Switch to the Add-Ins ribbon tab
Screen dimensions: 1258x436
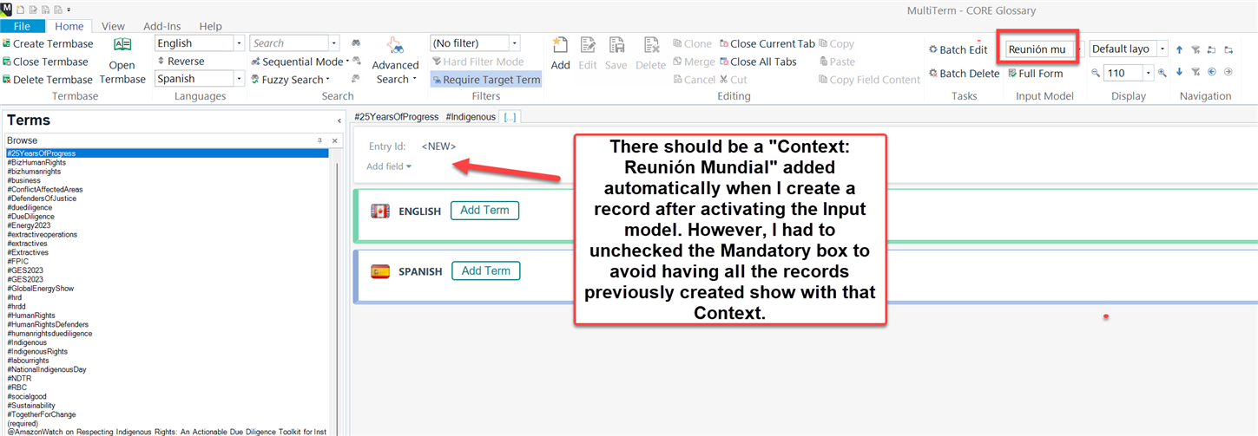(161, 27)
